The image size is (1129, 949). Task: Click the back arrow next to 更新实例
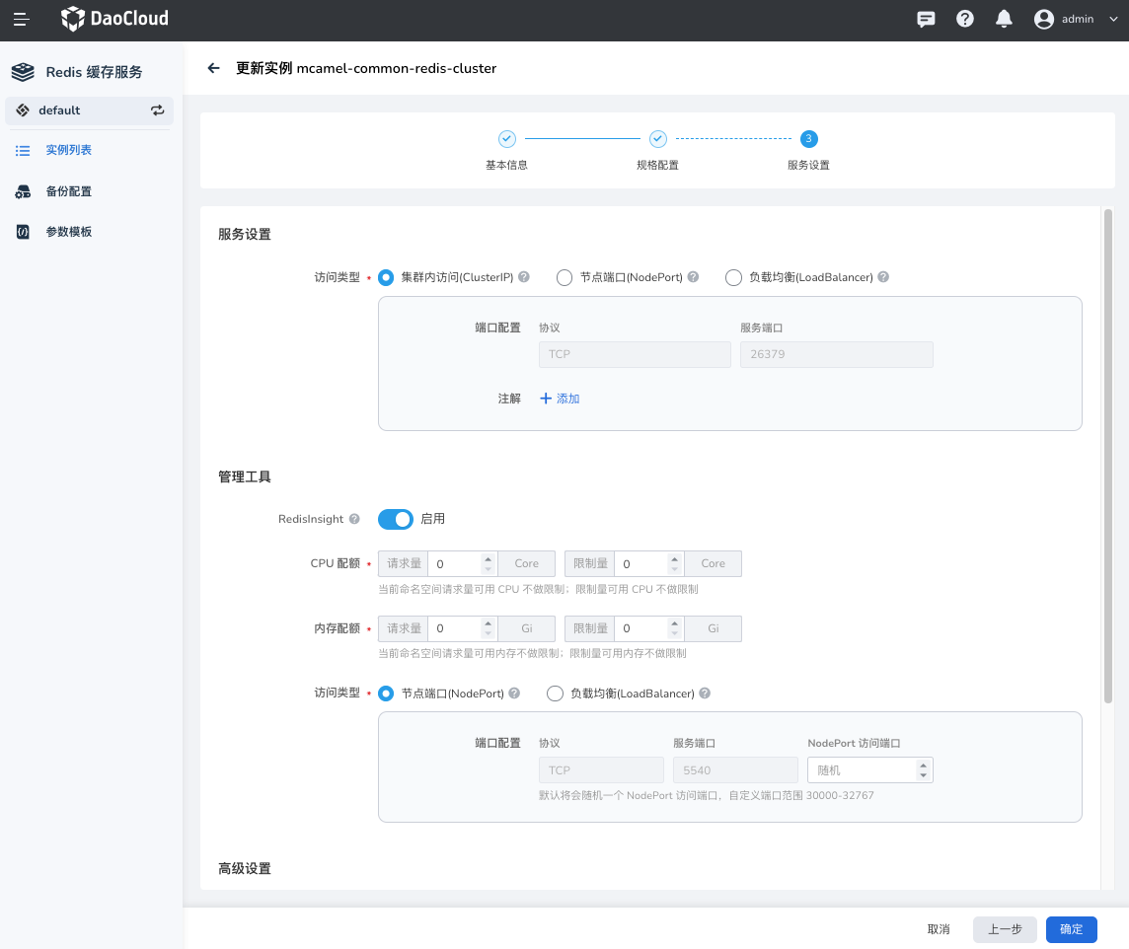click(213, 68)
